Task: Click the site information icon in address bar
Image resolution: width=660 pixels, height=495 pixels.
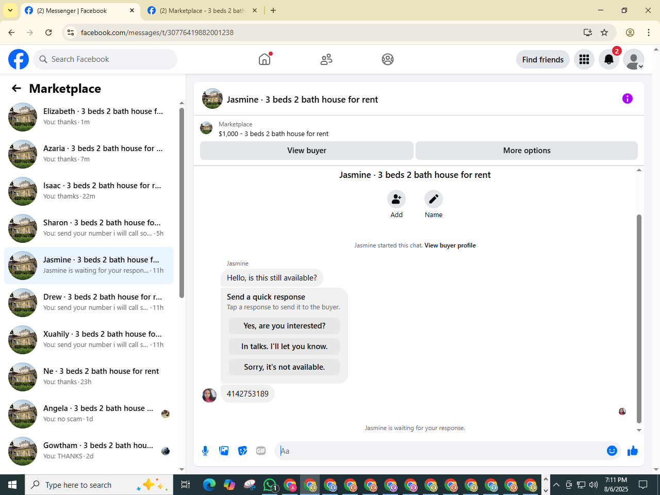Action: 71,32
